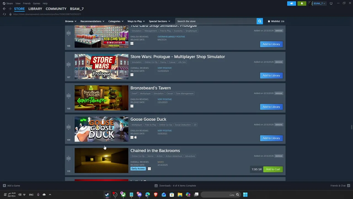Open Discord from the taskbar
This screenshot has height=199, width=353.
139,195
